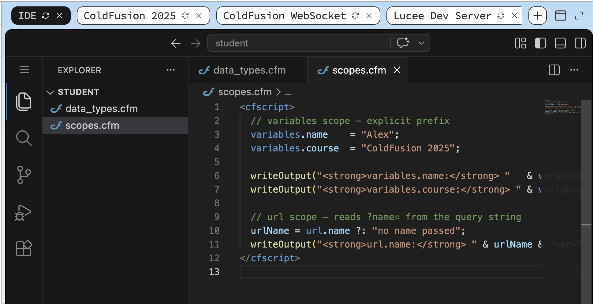Open the Explorer view in activity bar
Screen dimensions: 593x304
pos(24,101)
